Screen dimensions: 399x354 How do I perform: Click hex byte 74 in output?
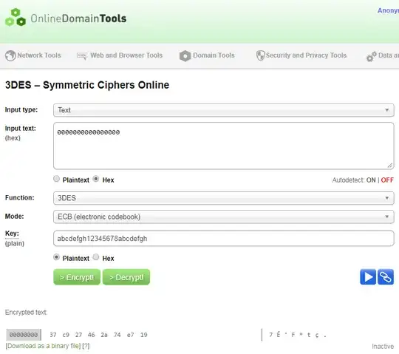click(117, 335)
